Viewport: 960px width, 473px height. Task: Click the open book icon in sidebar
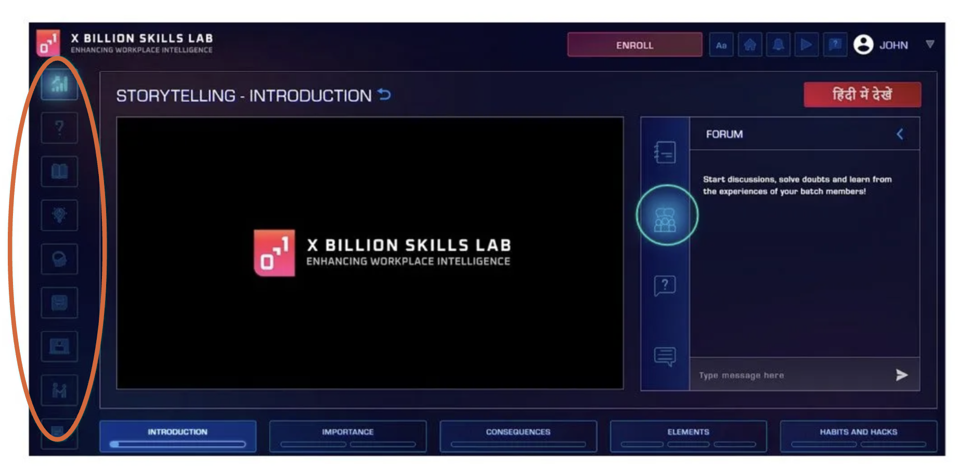click(x=59, y=172)
